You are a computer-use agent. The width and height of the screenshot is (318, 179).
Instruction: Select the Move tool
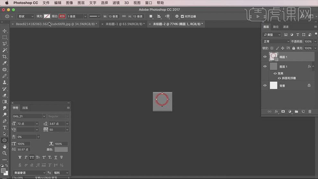pyautogui.click(x=4, y=31)
